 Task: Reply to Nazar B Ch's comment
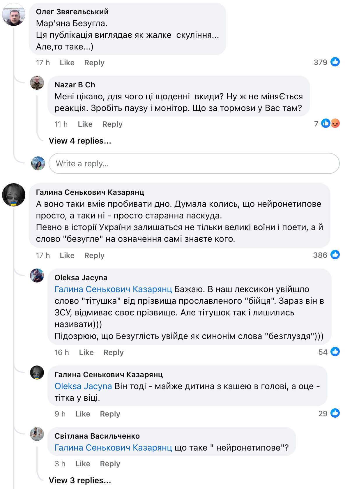pyautogui.click(x=112, y=124)
